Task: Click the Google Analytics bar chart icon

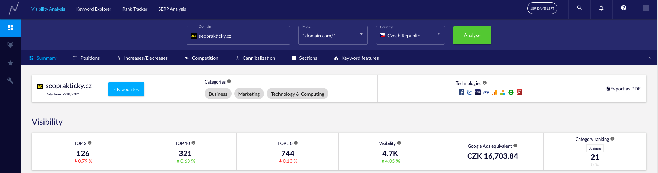Action: (x=494, y=92)
